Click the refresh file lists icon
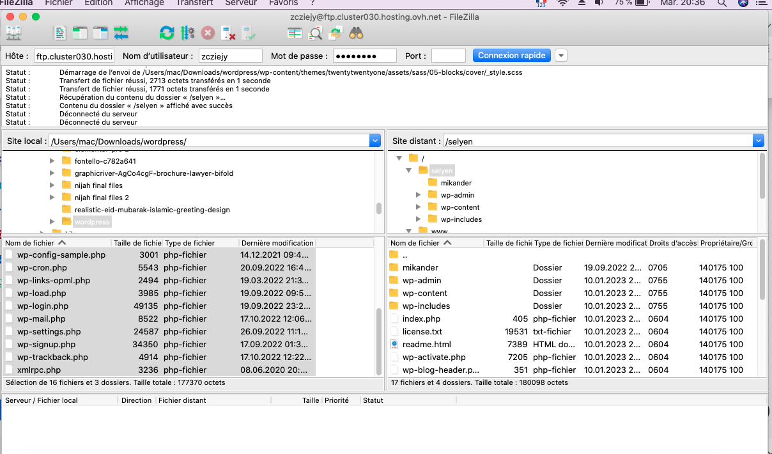 [x=166, y=33]
